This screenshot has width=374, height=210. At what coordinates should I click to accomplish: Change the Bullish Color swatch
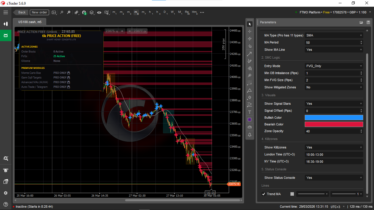coord(334,118)
